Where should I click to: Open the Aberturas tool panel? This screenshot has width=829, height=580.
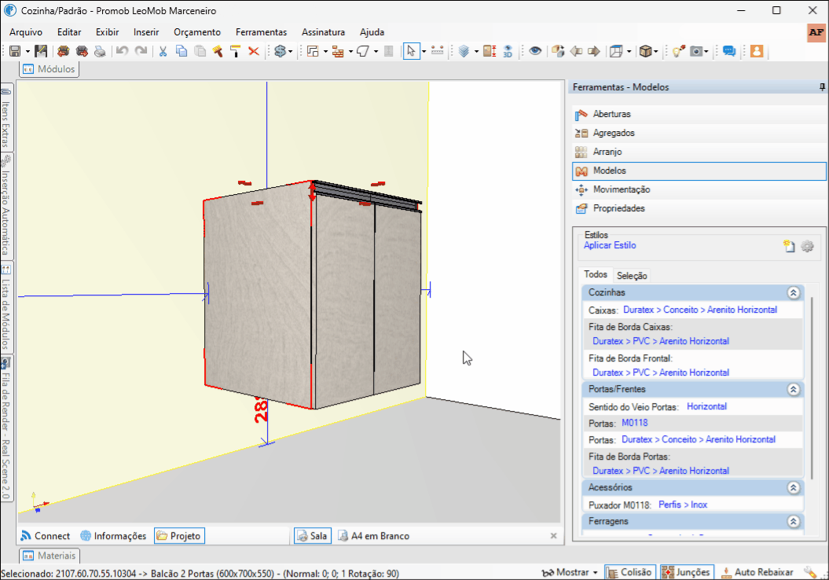(699, 114)
